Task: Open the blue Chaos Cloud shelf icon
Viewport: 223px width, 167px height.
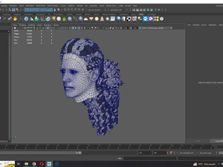Action: tap(145, 19)
